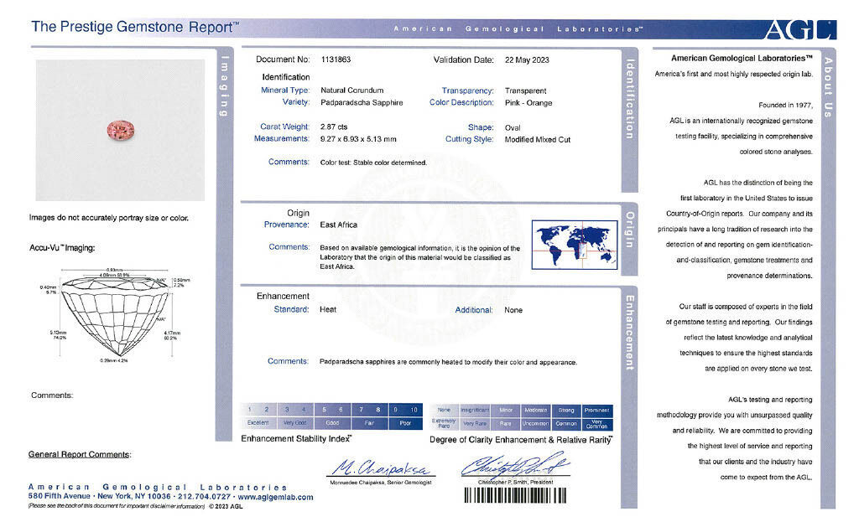The image size is (859, 522).
Task: Click the 'Oval' shape value
Action: click(513, 127)
